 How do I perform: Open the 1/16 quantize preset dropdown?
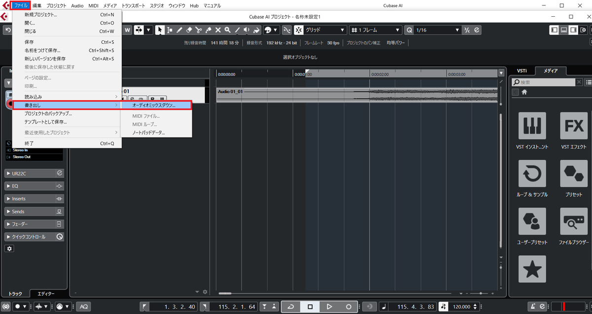click(x=438, y=30)
